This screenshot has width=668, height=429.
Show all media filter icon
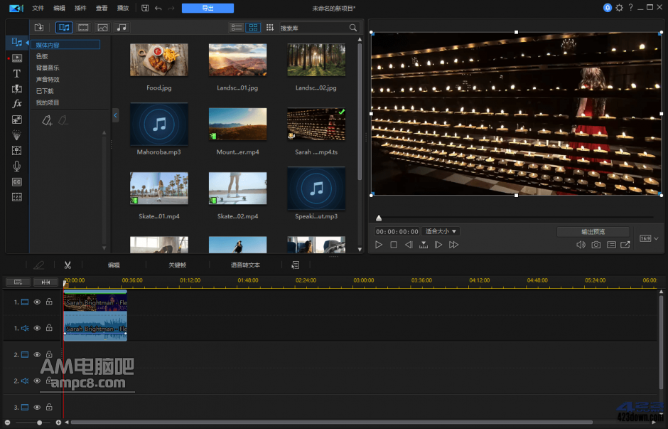click(64, 28)
